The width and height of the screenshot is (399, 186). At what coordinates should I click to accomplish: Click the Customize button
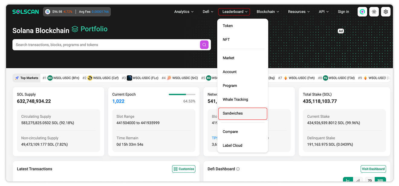184,169
